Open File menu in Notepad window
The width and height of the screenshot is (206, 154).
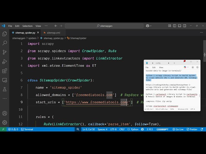(x=147, y=67)
